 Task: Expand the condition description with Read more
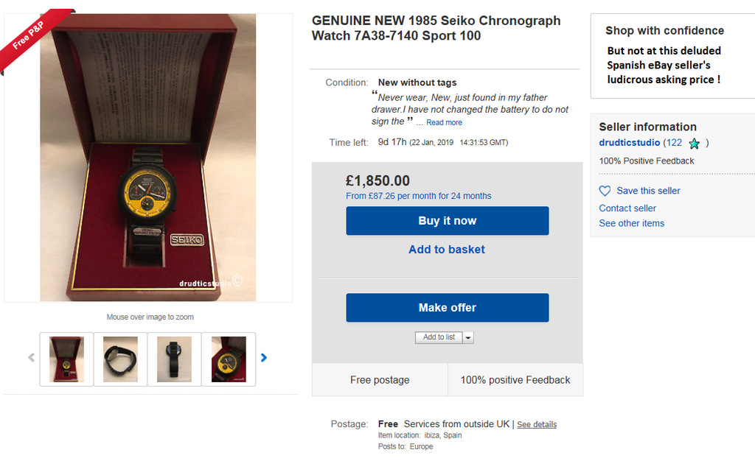(444, 122)
